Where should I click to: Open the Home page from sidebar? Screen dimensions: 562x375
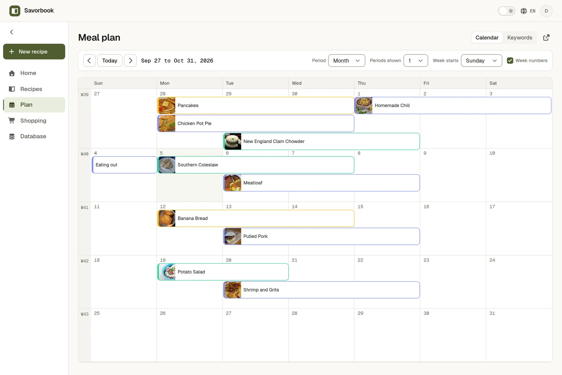pos(34,73)
